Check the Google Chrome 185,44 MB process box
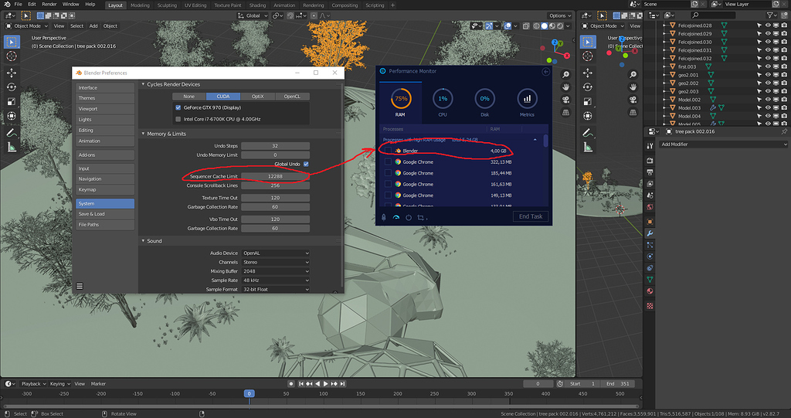Screen dimensions: 791x418 [x=388, y=173]
